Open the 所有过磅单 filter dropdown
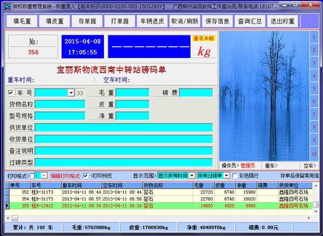Viewport: 323px width, 236px height. pyautogui.click(x=227, y=176)
